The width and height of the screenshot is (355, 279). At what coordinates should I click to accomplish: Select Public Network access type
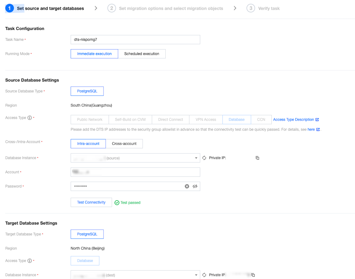90,120
